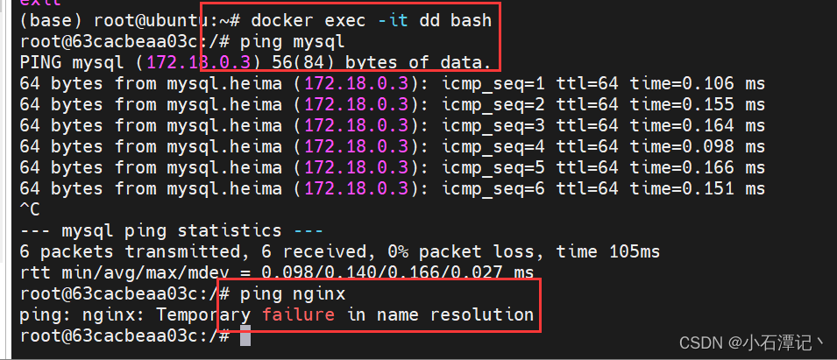Click the red "failure" word in error message
Viewport: 837px width, 360px height.
[298, 314]
